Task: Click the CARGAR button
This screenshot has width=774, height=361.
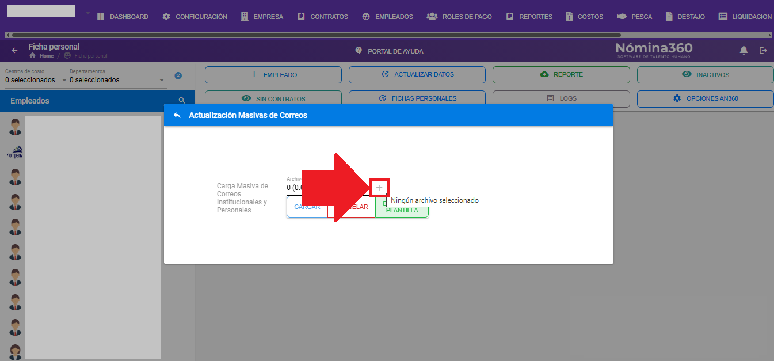Action: [307, 207]
